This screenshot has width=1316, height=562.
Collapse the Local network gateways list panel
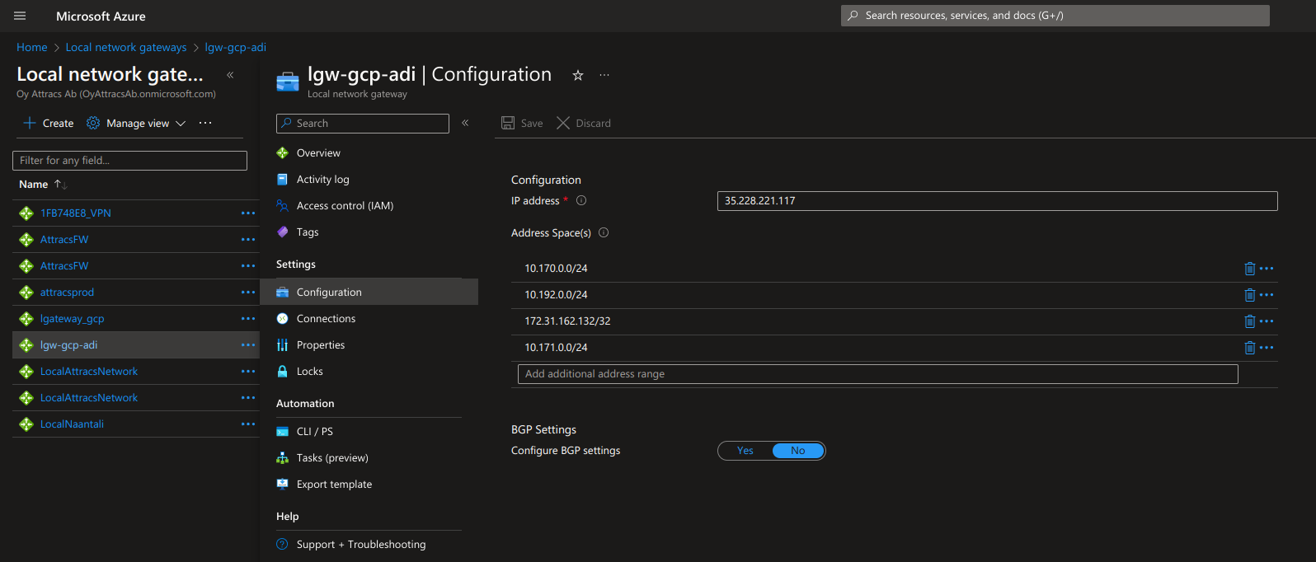coord(230,75)
